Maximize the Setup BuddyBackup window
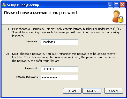Screen dimensions: 127x99 [116, 5]
